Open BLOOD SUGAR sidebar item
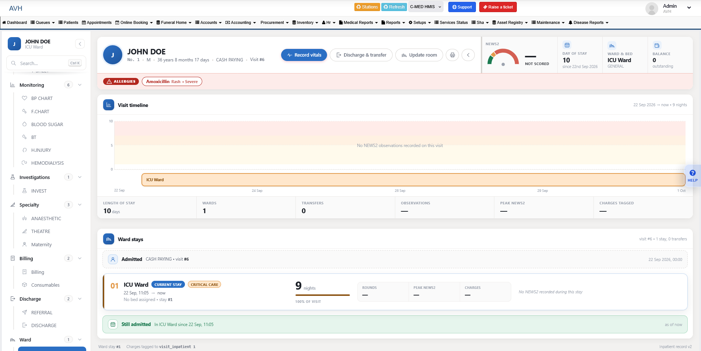The height and width of the screenshot is (351, 701). [47, 124]
